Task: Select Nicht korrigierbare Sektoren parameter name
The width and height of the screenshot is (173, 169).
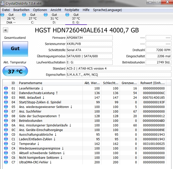Action: [x=41, y=157]
